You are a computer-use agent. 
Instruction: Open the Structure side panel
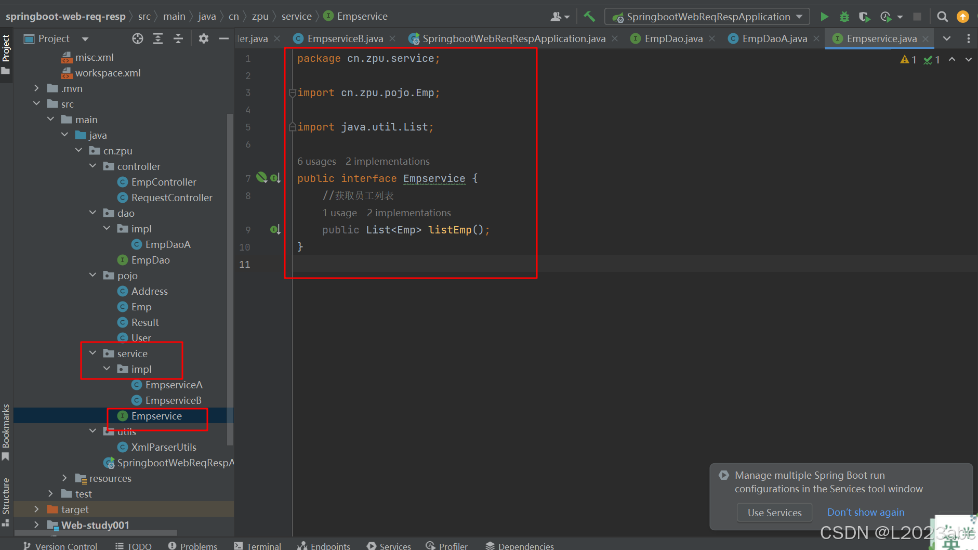click(6, 502)
